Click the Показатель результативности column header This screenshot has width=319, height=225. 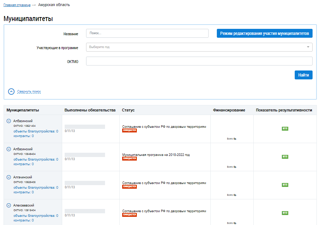(284, 110)
